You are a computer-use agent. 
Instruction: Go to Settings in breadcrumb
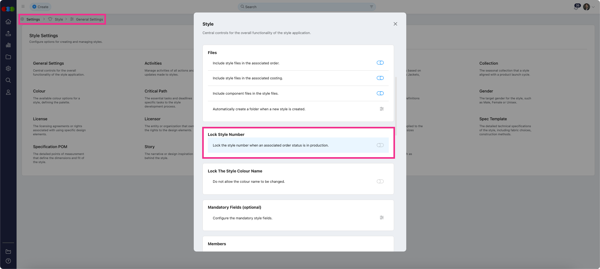pyautogui.click(x=33, y=19)
